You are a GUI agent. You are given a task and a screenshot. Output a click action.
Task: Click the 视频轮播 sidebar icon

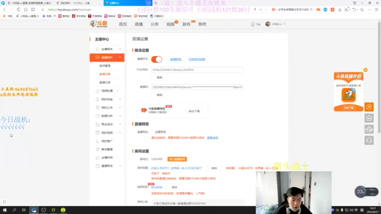coord(98,91)
